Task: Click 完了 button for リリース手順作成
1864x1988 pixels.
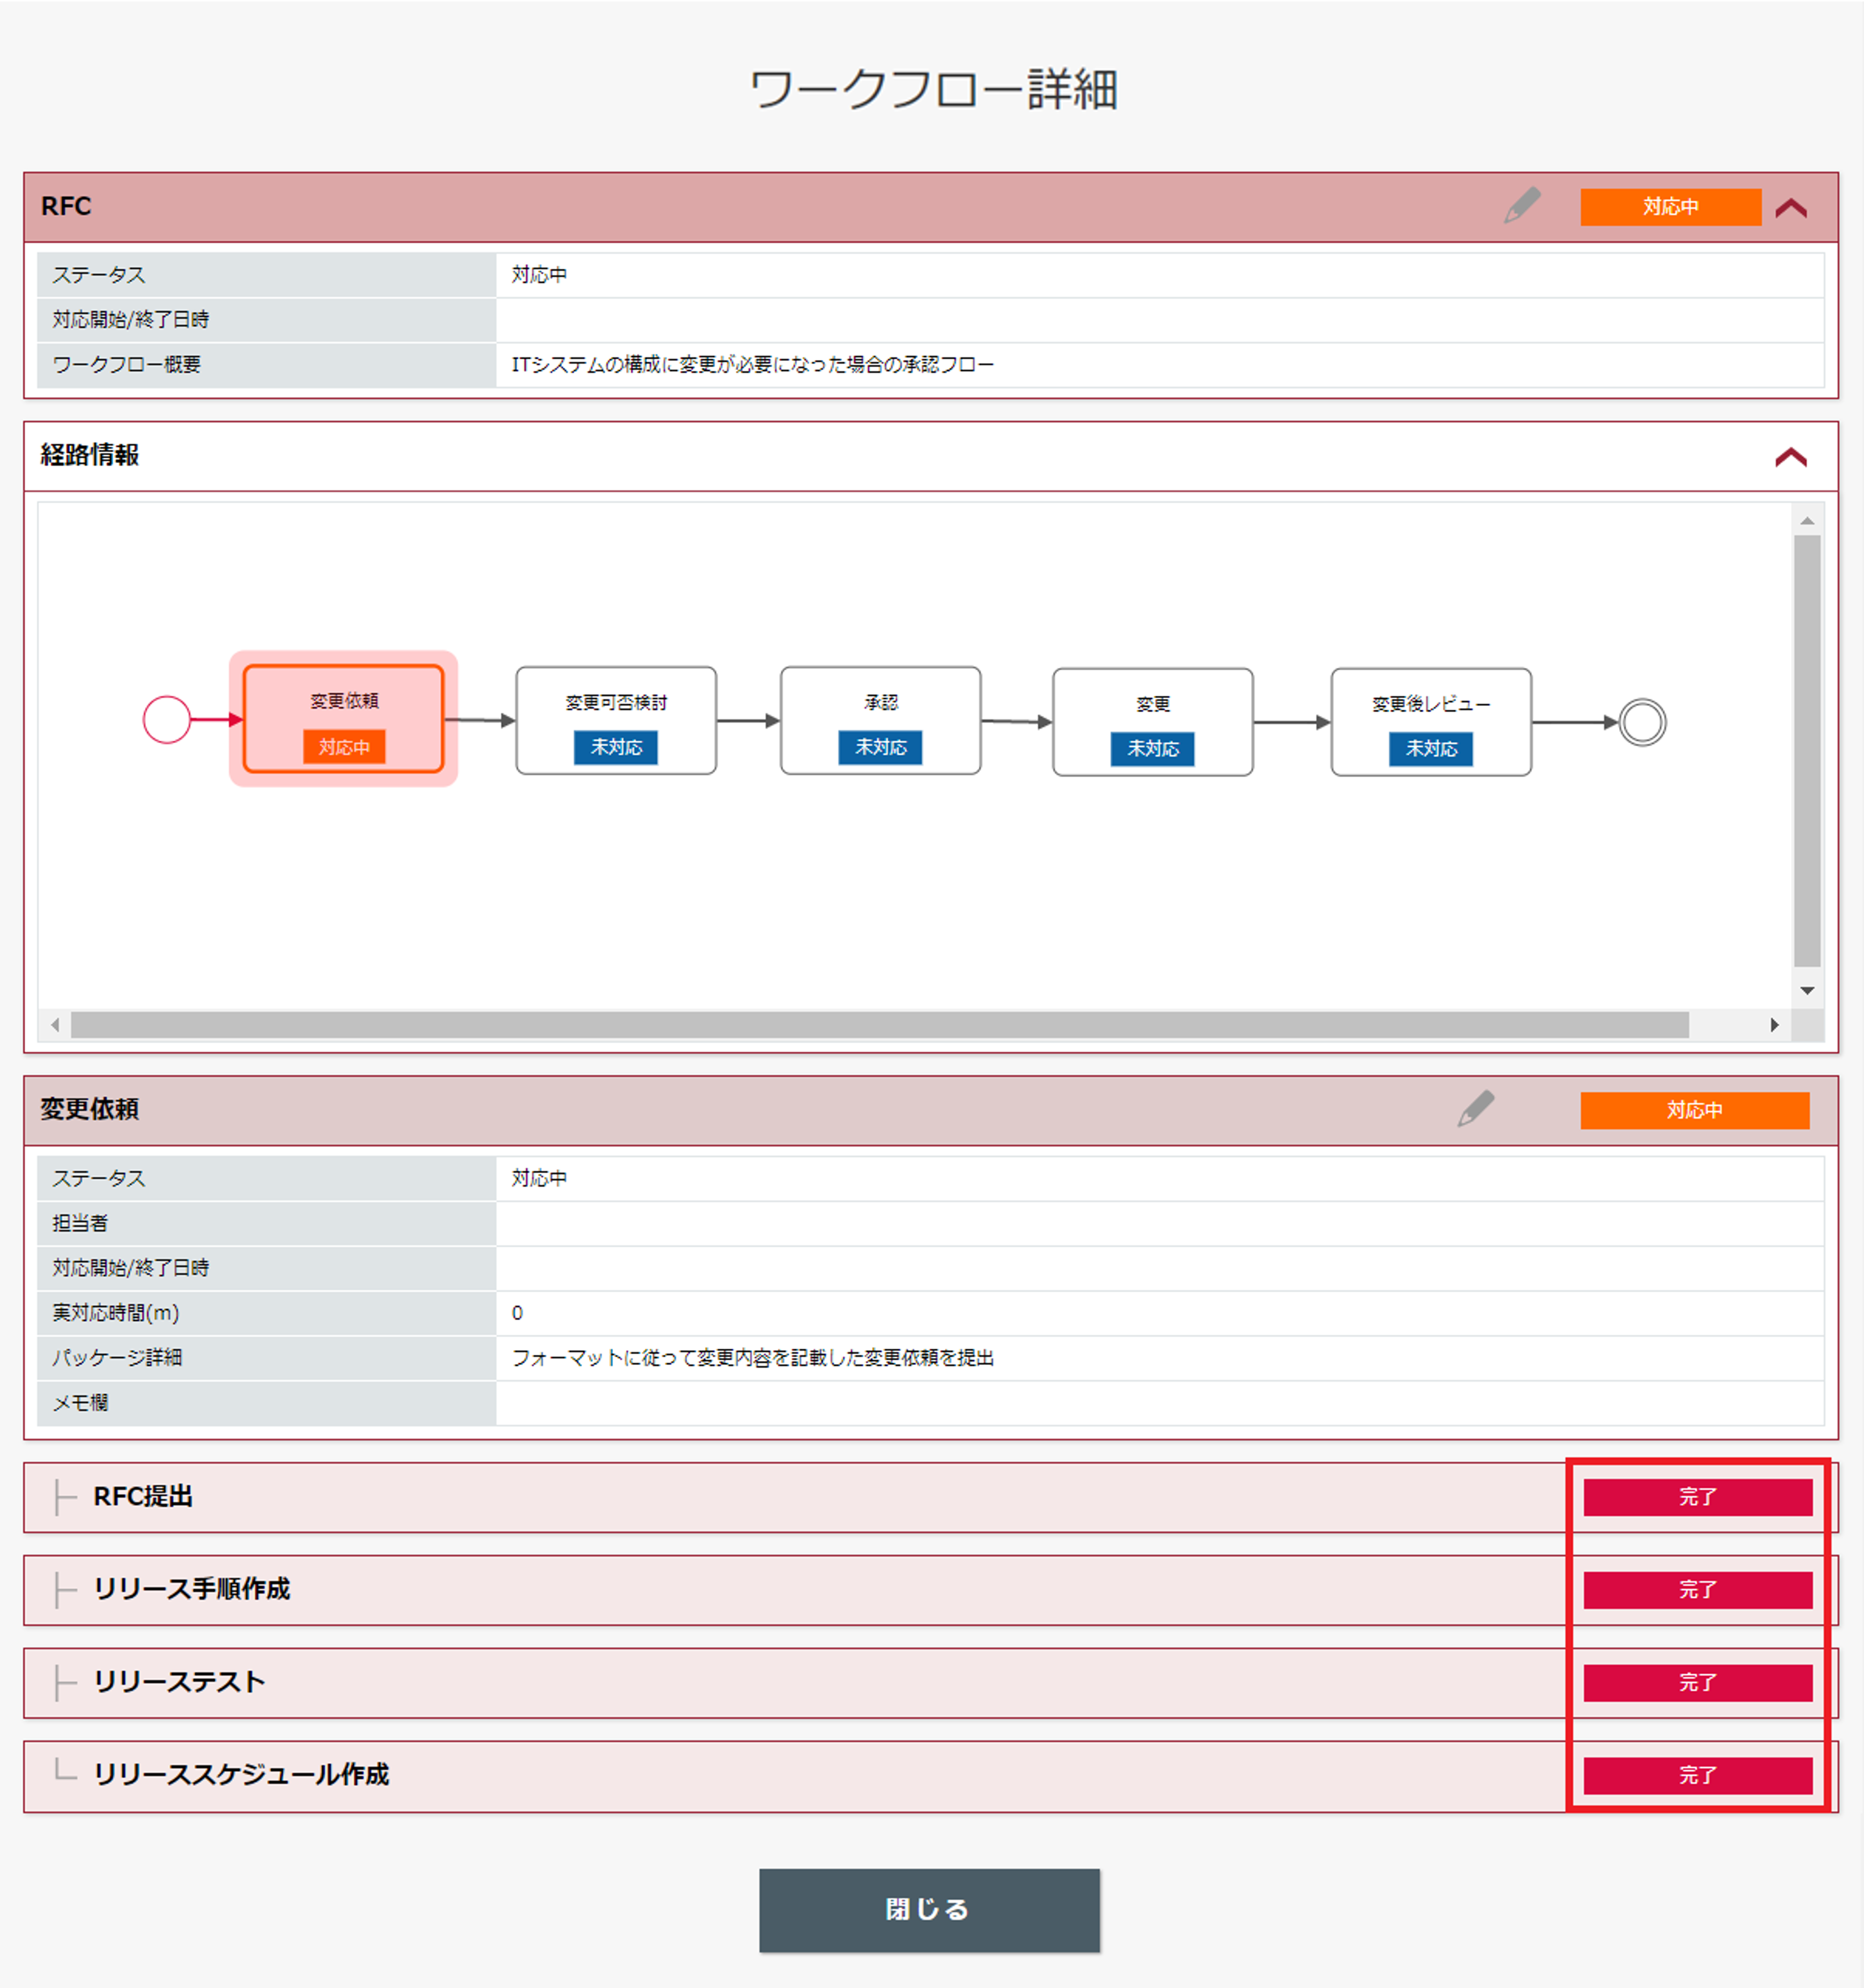Action: point(1698,1590)
